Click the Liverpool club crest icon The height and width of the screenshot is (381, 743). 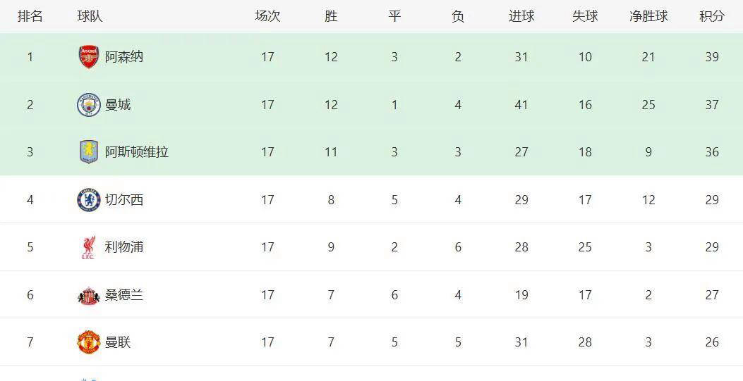coord(89,247)
